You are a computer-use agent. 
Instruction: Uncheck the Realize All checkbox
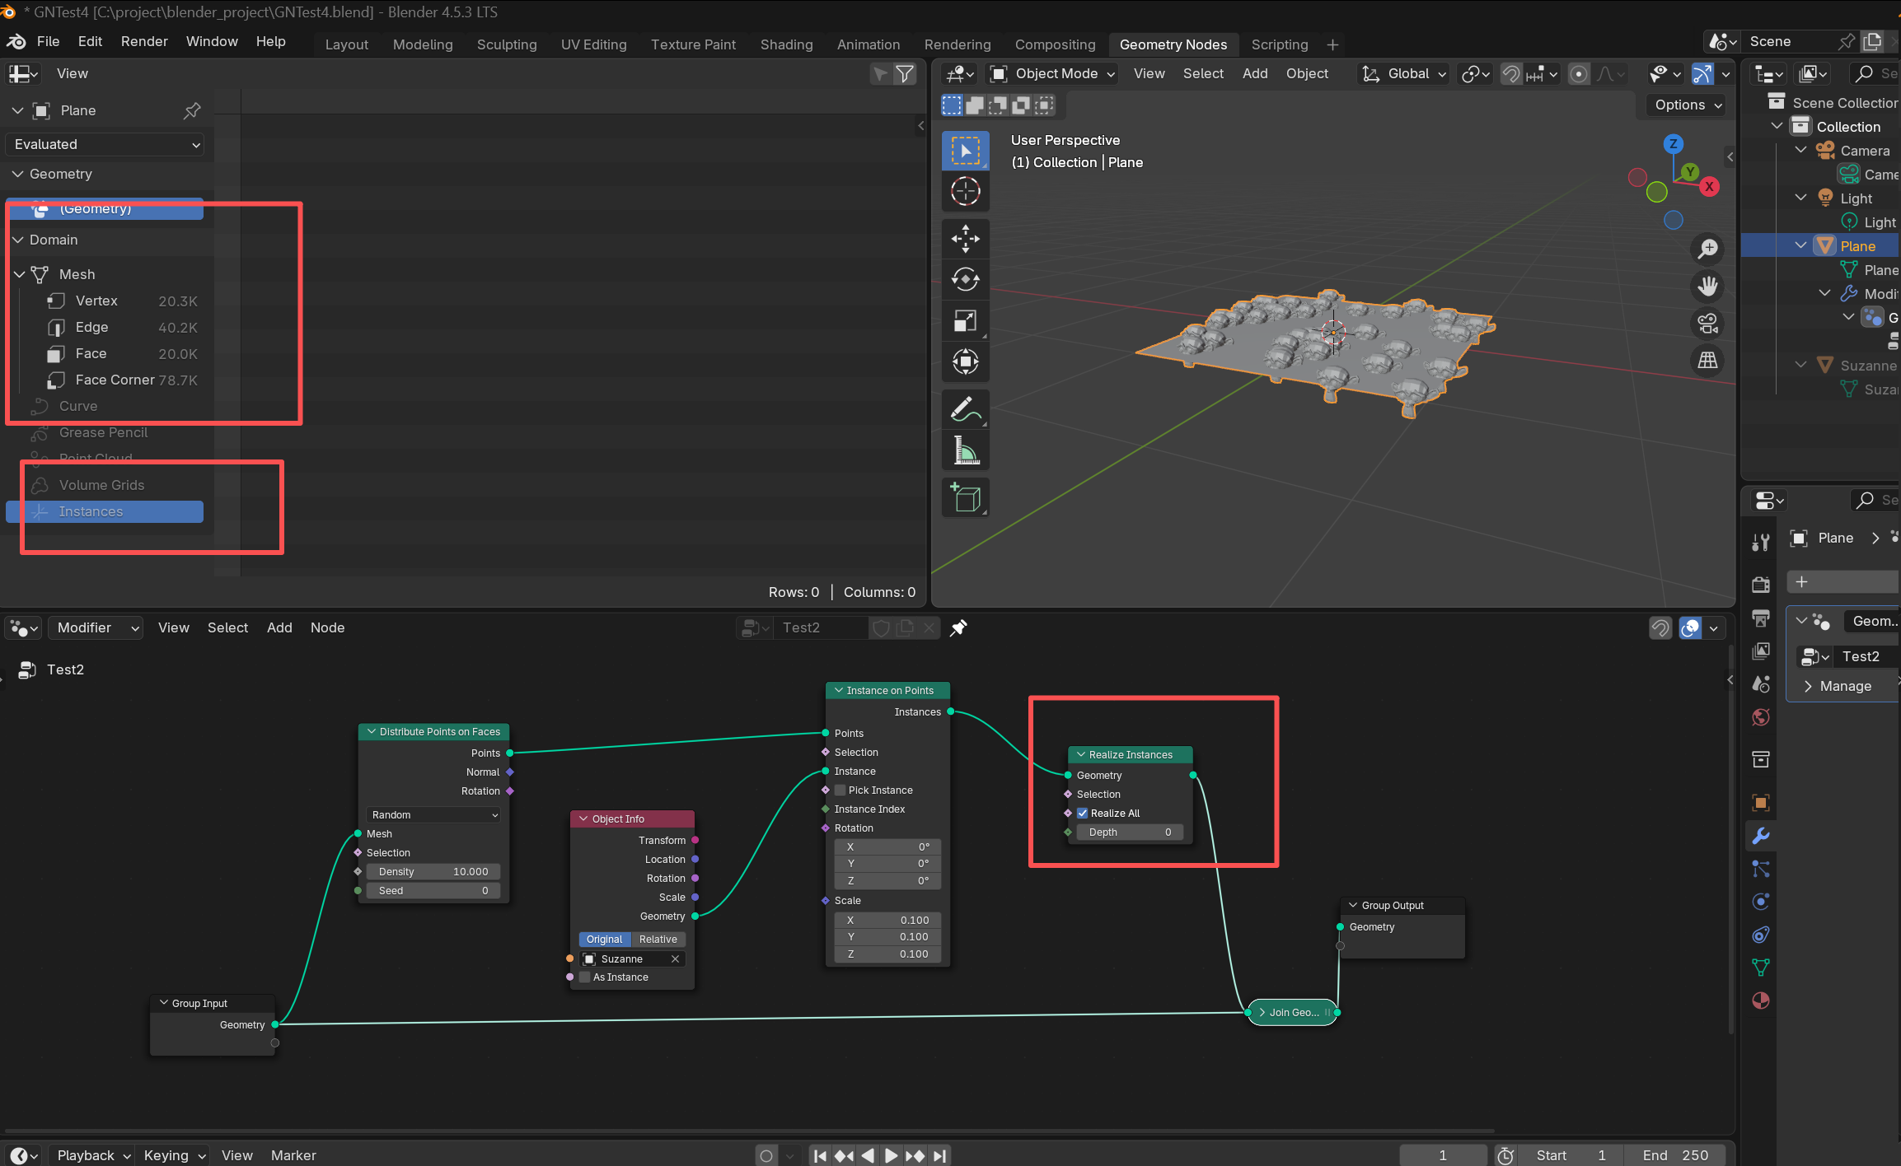(1083, 814)
